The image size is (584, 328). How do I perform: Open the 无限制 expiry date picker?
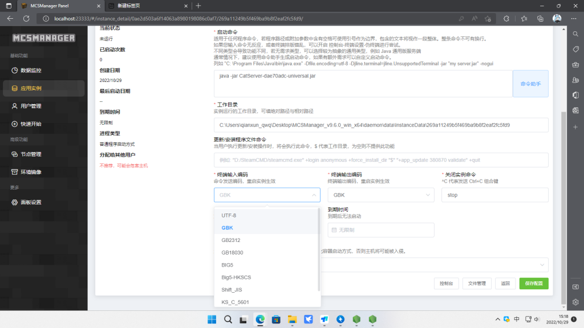pos(380,230)
